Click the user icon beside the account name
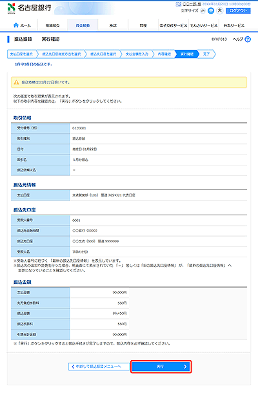The height and width of the screenshot is (395, 258). (179, 5)
